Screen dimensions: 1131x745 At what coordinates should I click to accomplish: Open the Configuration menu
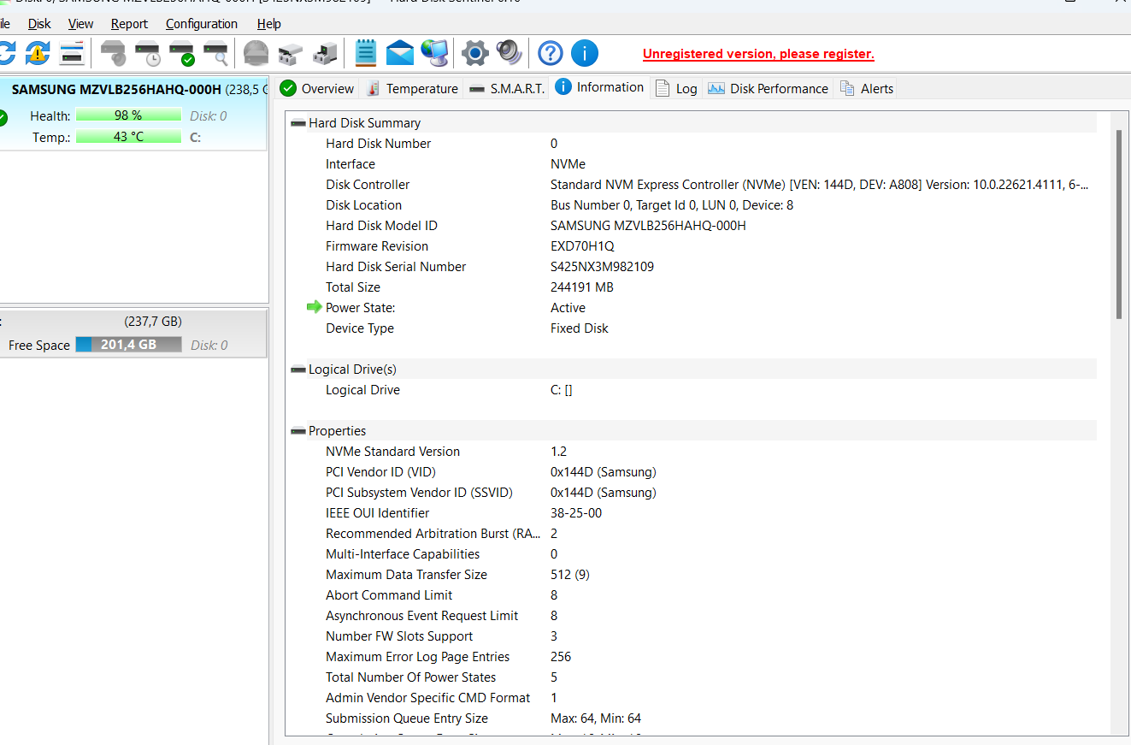[202, 24]
